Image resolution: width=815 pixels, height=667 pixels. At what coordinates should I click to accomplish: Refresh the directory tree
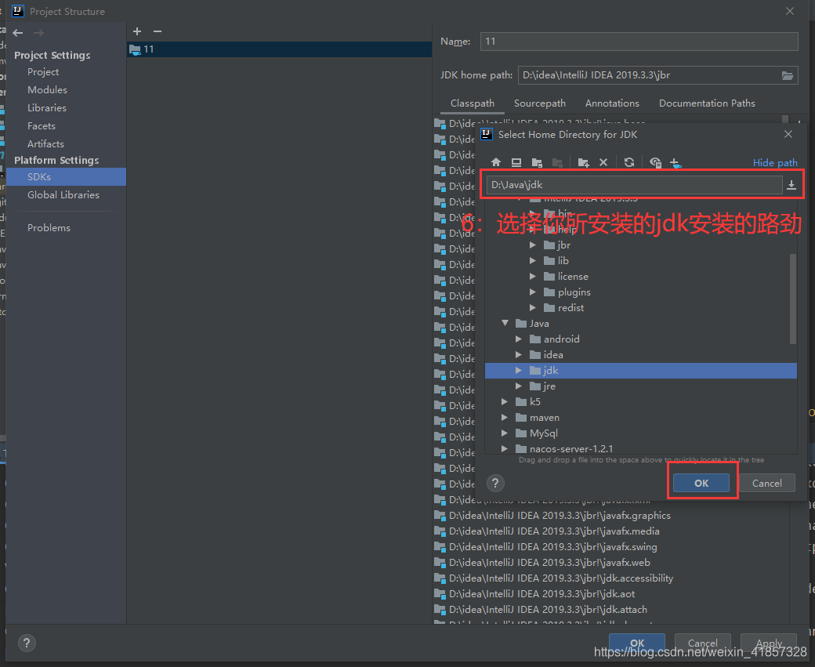click(629, 162)
